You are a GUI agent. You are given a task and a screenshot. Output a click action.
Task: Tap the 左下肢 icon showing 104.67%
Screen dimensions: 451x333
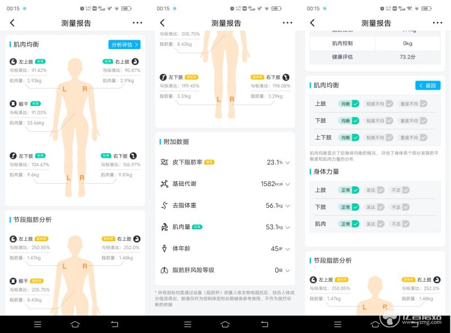tap(13, 156)
